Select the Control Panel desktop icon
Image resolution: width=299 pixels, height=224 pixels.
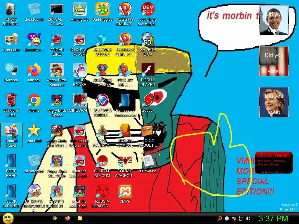[11, 135]
